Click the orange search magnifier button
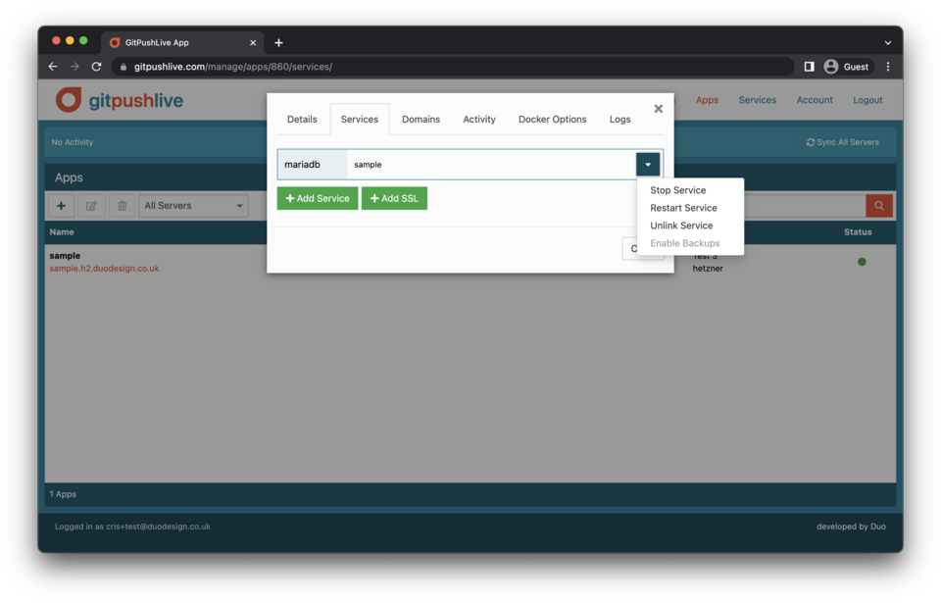The width and height of the screenshot is (941, 603). point(878,206)
